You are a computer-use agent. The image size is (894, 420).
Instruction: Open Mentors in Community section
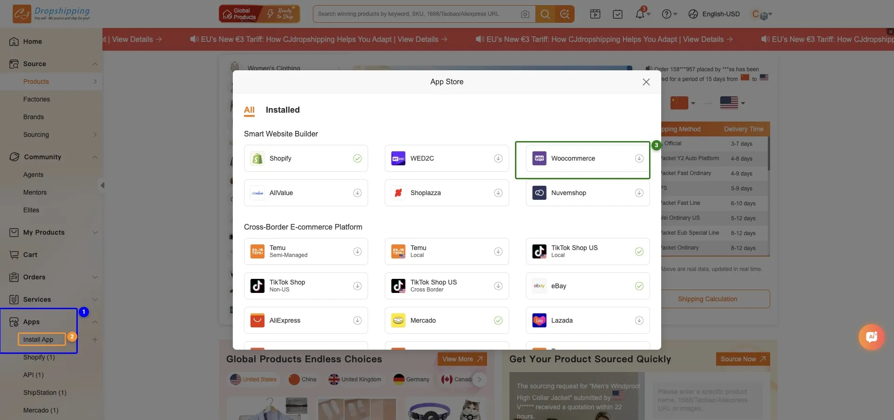click(35, 192)
